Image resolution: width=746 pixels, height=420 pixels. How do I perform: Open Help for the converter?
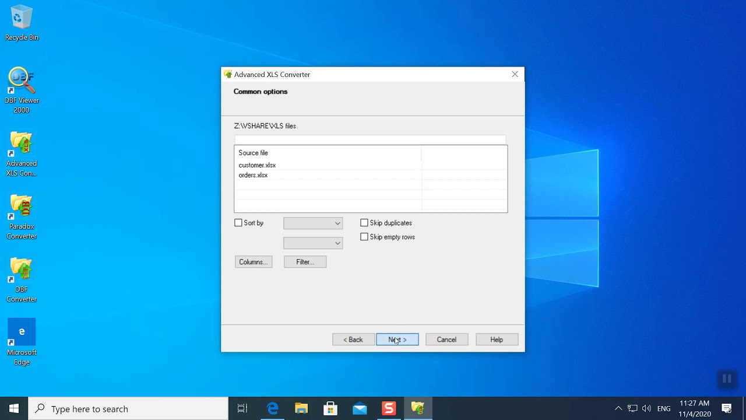pos(497,339)
